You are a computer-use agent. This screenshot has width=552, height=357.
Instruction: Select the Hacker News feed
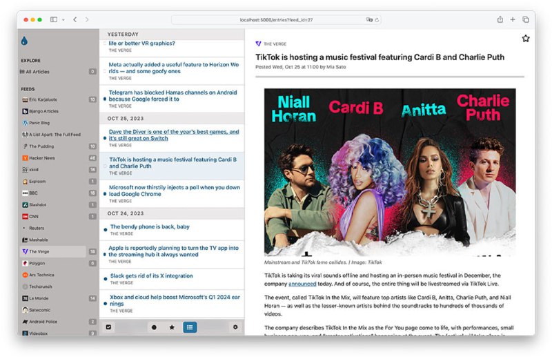click(x=42, y=158)
